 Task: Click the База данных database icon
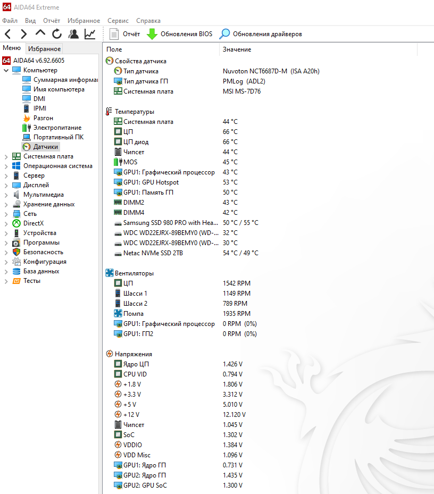[16, 271]
